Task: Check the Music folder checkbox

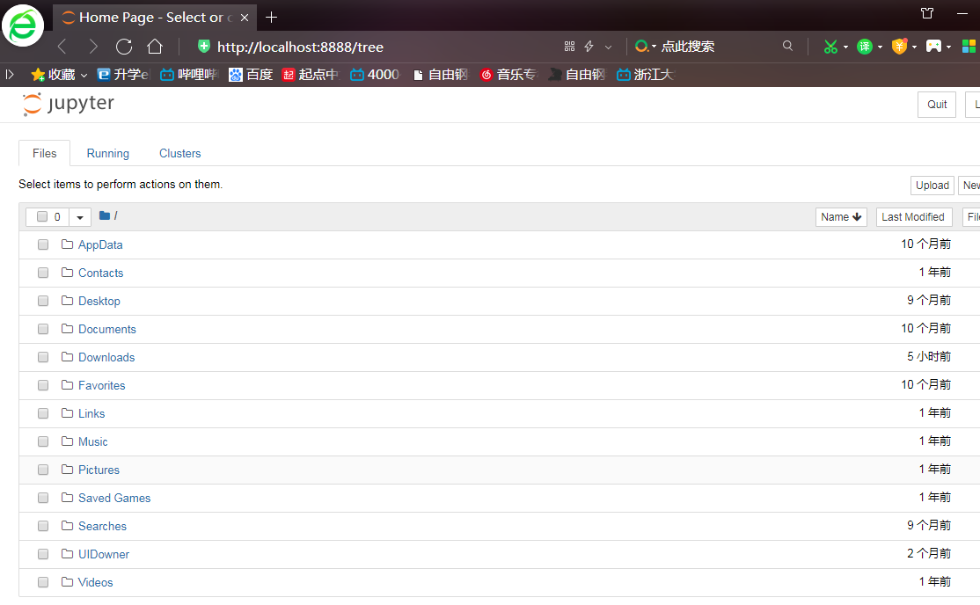Action: click(x=43, y=441)
